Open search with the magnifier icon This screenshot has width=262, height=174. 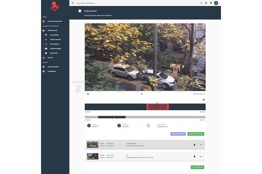tap(201, 3)
